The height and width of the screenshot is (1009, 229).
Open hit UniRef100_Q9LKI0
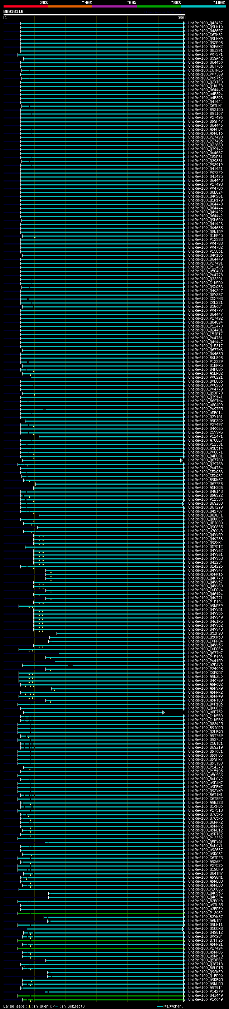205,27
